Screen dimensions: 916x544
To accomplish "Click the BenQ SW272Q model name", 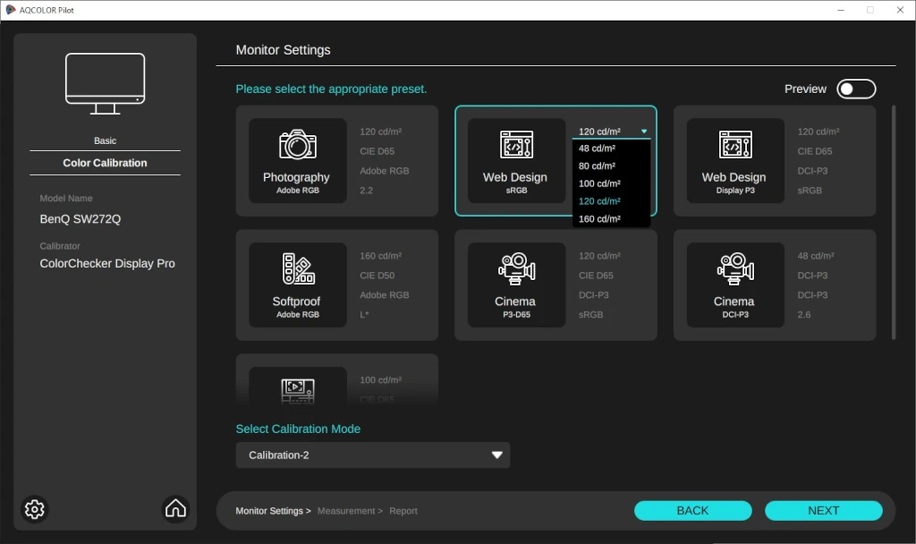I will pos(80,219).
